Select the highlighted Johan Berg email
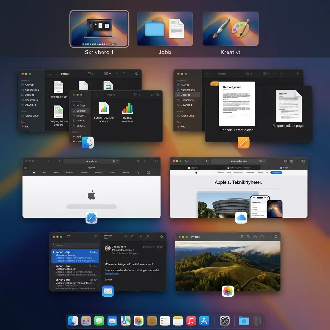The width and height of the screenshot is (330, 330). tap(75, 256)
